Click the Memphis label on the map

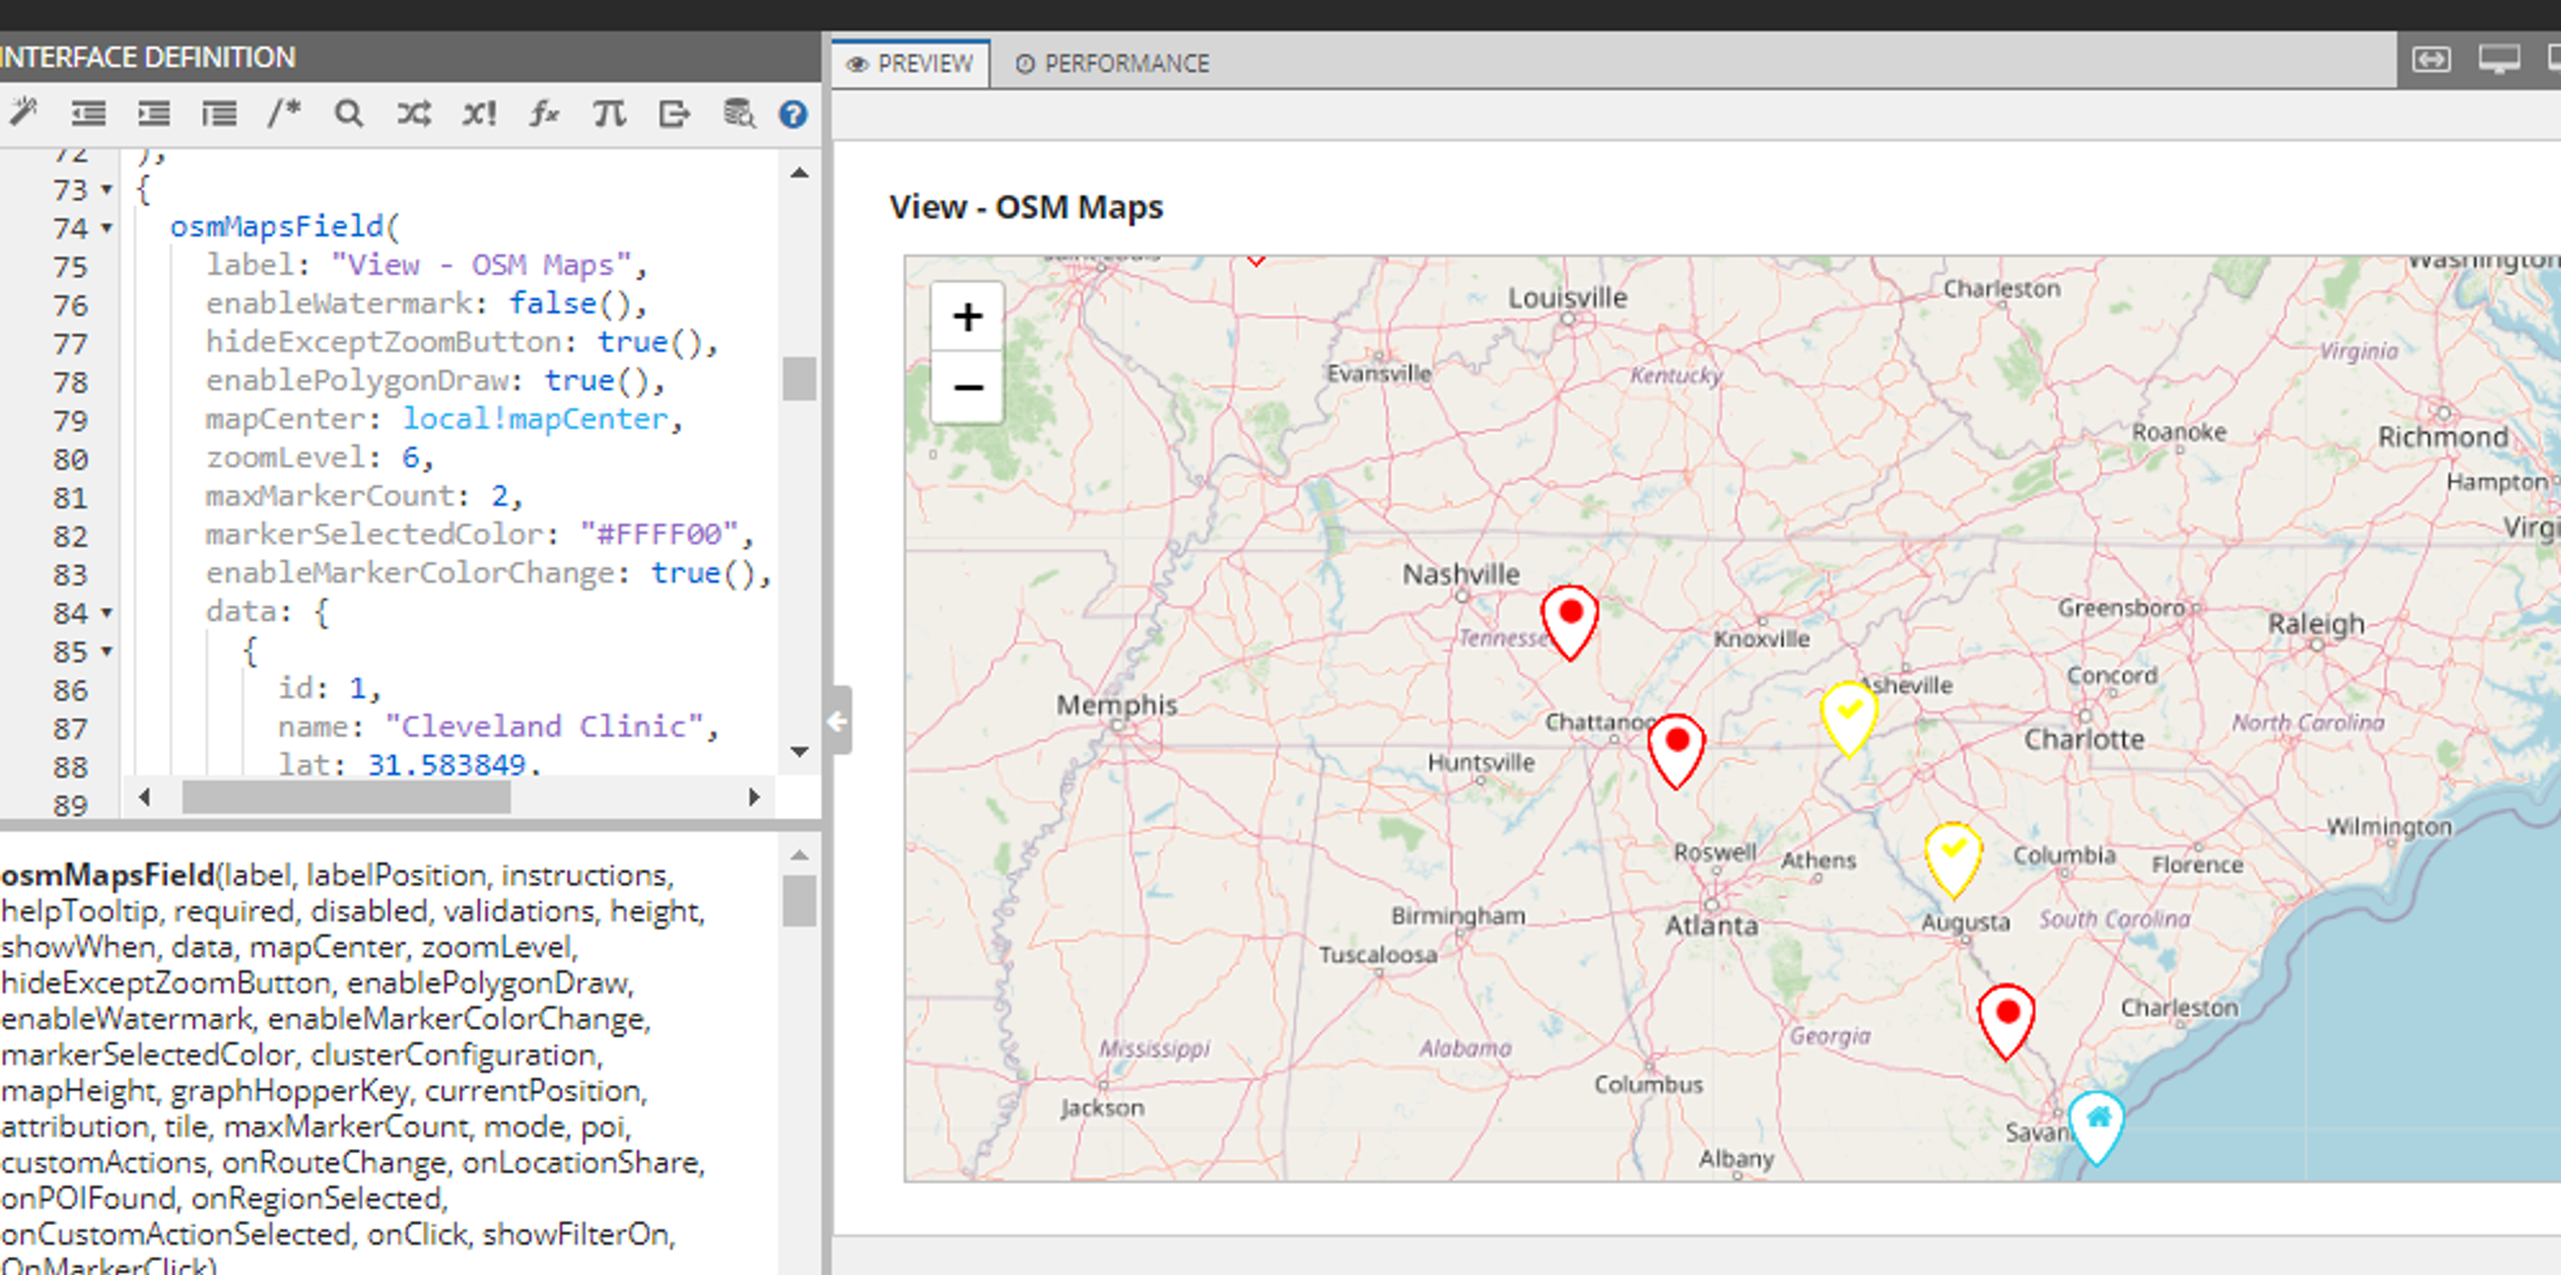(x=1116, y=706)
